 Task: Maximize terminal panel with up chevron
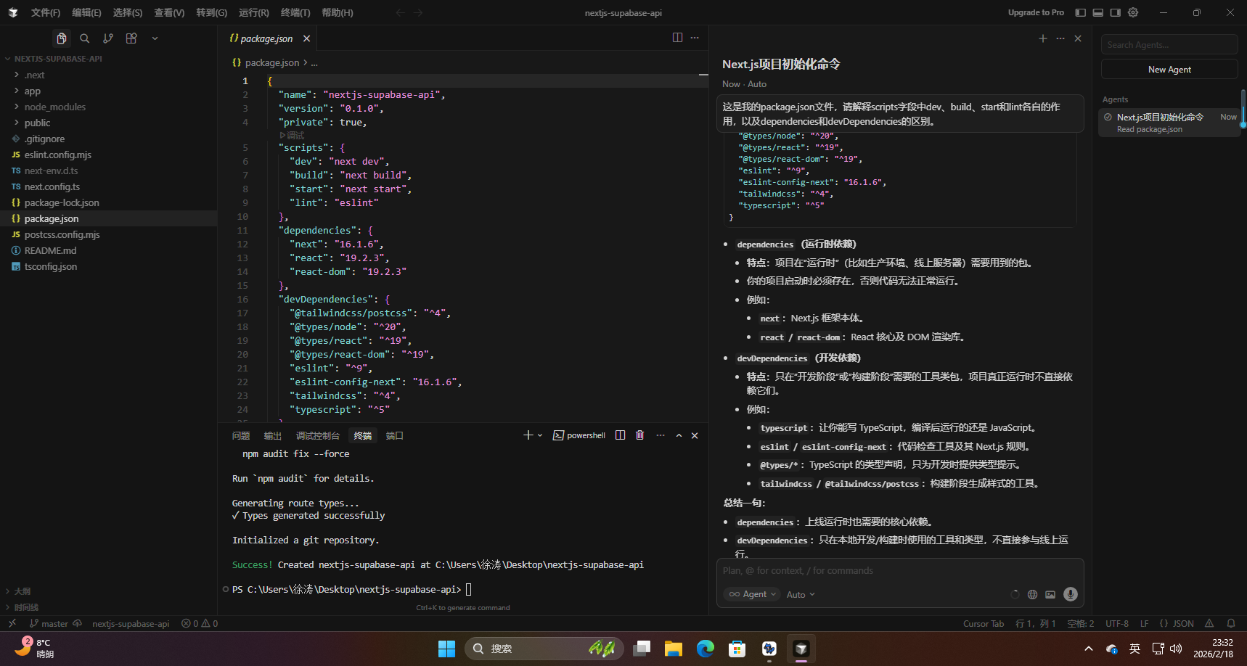(x=679, y=435)
